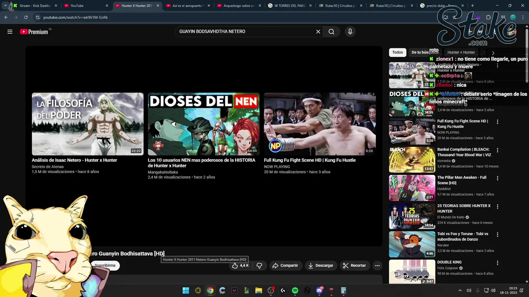Open The Pillar Men Awaken sidebar thumbnail

(x=412, y=188)
